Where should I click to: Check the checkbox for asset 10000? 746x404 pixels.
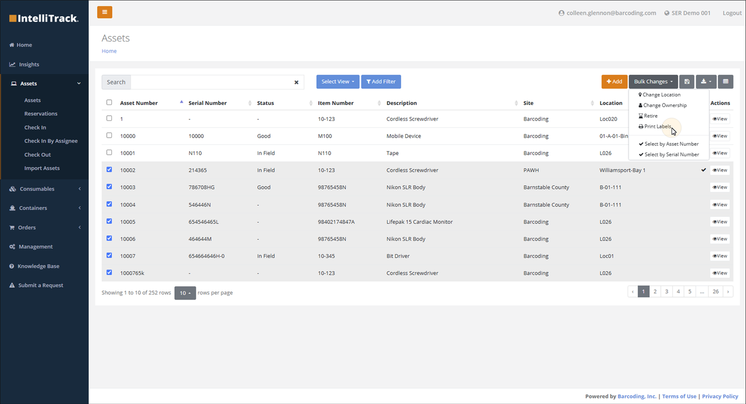click(x=109, y=135)
